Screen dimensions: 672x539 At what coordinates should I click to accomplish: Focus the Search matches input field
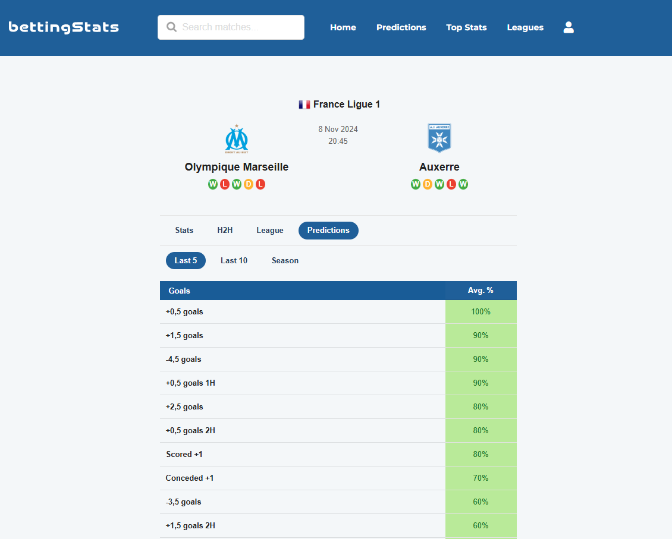point(231,27)
